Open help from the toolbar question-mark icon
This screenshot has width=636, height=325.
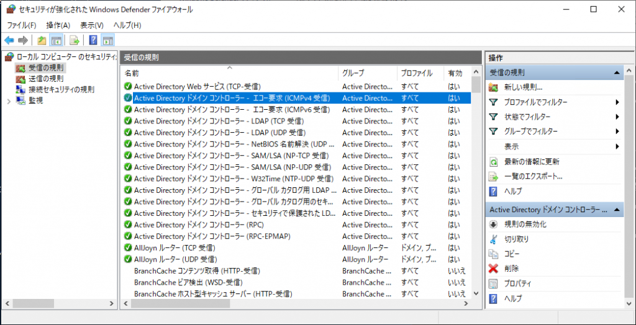(93, 40)
